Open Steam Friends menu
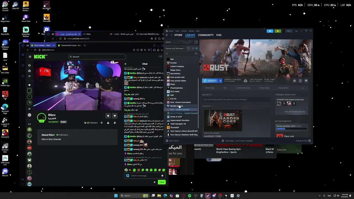 [x=184, y=31]
